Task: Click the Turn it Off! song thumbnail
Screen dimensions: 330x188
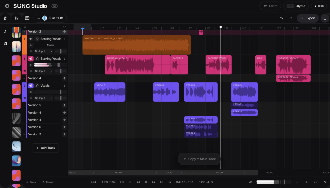Action: coord(44,18)
